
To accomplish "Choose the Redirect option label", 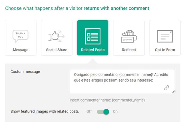I will [129, 50].
